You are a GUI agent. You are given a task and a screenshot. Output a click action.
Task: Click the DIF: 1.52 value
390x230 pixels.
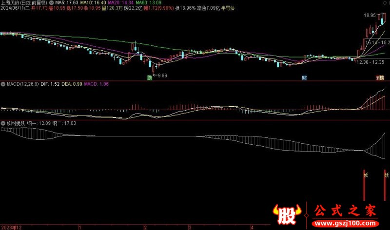[50, 84]
